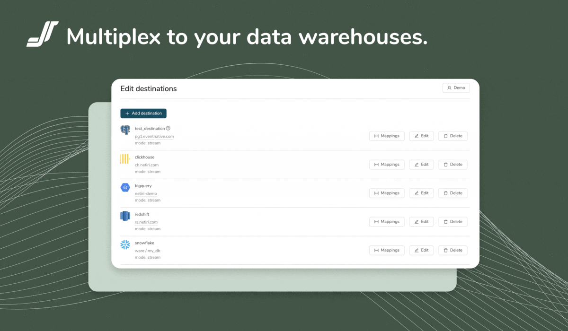Select the bigquery destination name
Image resolution: width=568 pixels, height=331 pixels.
pyautogui.click(x=143, y=186)
